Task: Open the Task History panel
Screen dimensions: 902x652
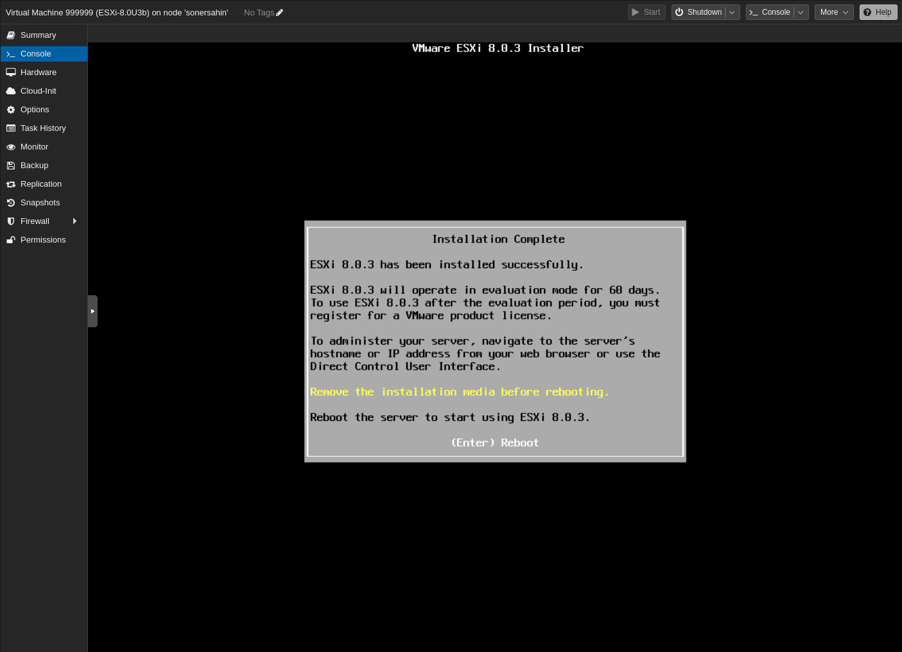Action: (43, 128)
